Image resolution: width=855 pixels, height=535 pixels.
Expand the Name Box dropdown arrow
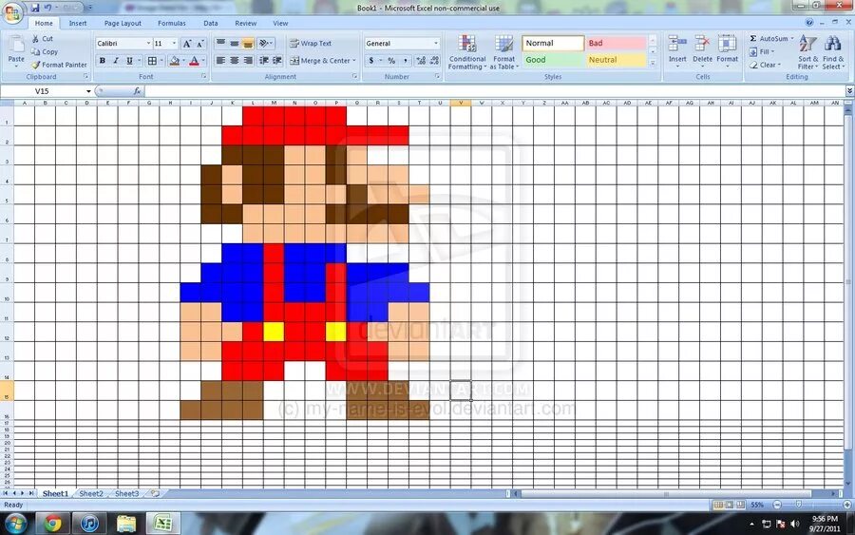(x=88, y=91)
